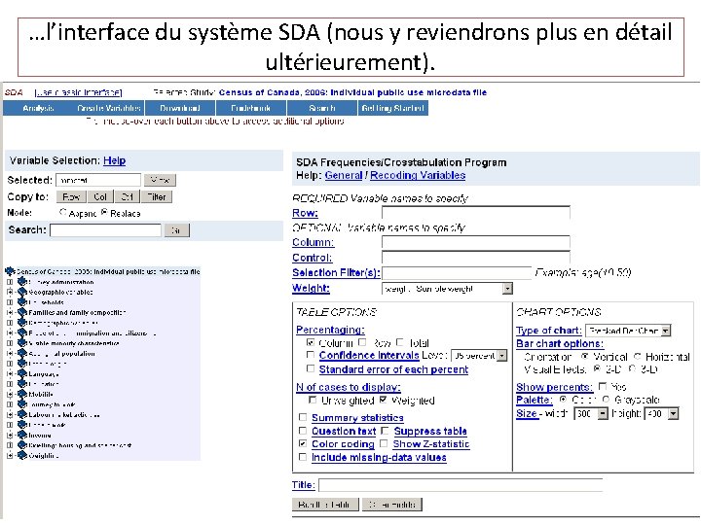Select the Append mode radio button
The width and height of the screenshot is (701, 525).
[x=63, y=212]
